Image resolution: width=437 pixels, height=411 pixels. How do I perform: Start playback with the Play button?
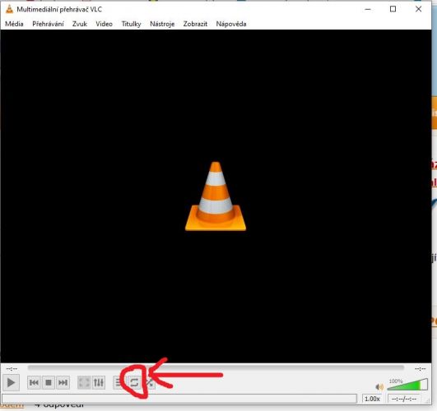click(12, 383)
